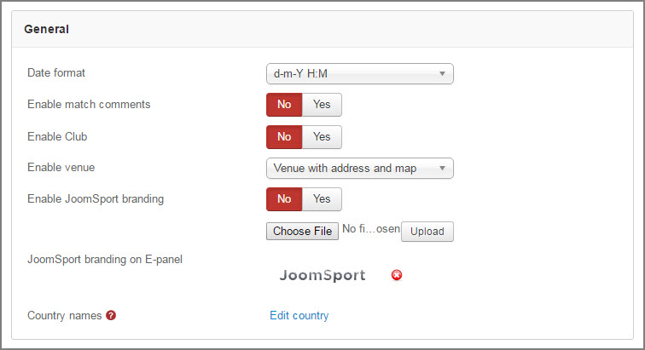
Task: Turn on JoomSport branding with Yes
Action: pos(322,199)
